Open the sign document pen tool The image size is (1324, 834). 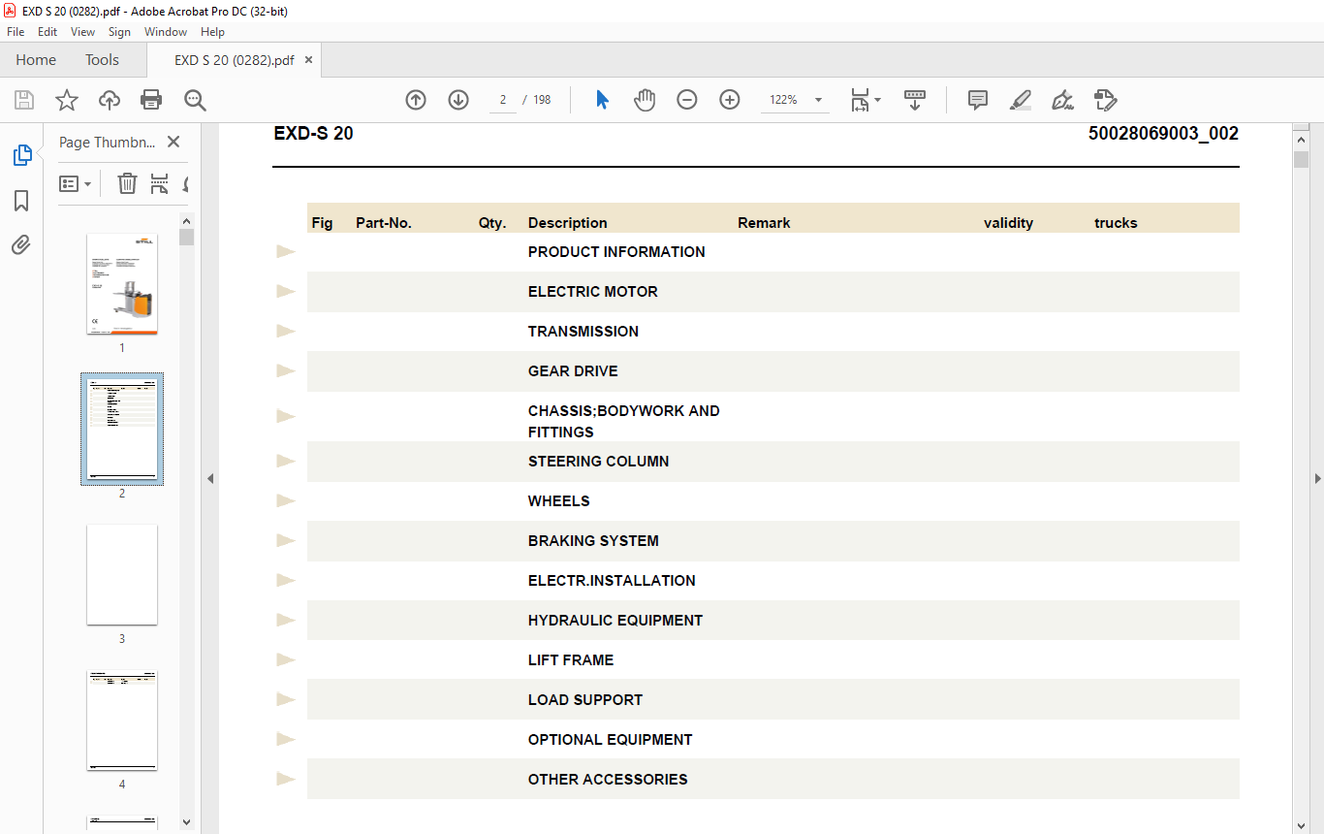(x=1062, y=100)
